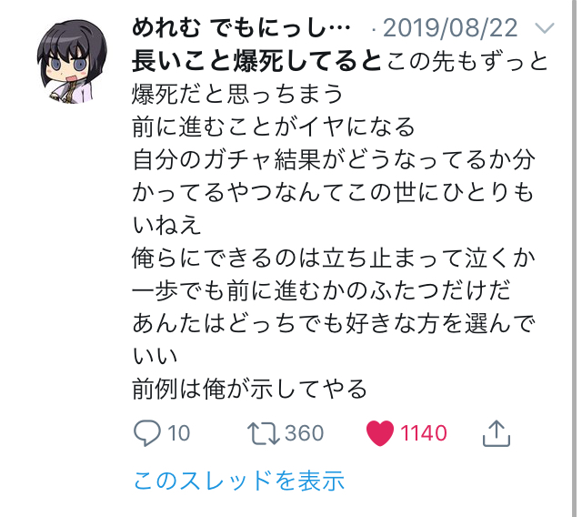Click the like count 1140
The image size is (582, 517).
coord(424,433)
